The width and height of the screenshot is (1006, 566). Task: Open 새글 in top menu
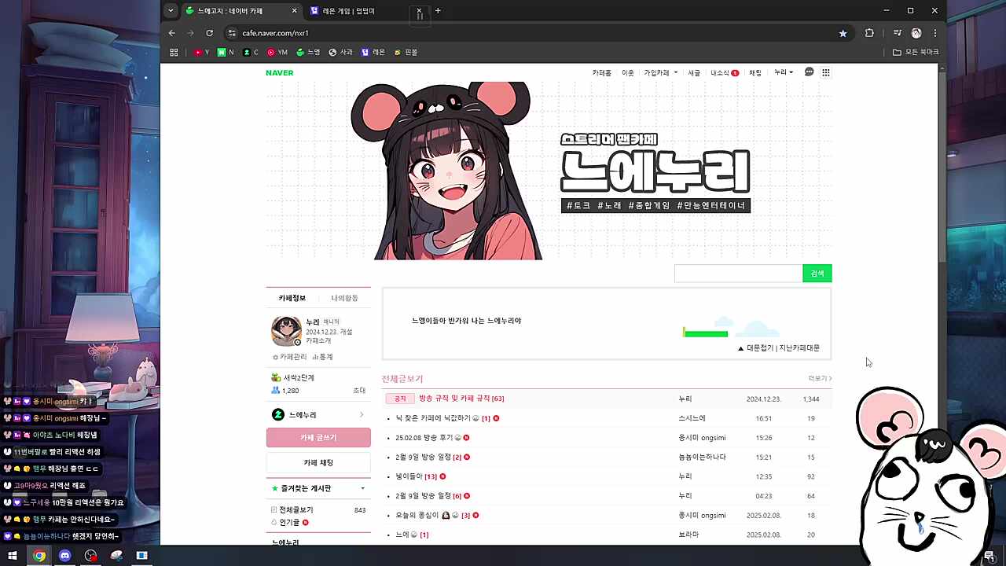coord(694,72)
